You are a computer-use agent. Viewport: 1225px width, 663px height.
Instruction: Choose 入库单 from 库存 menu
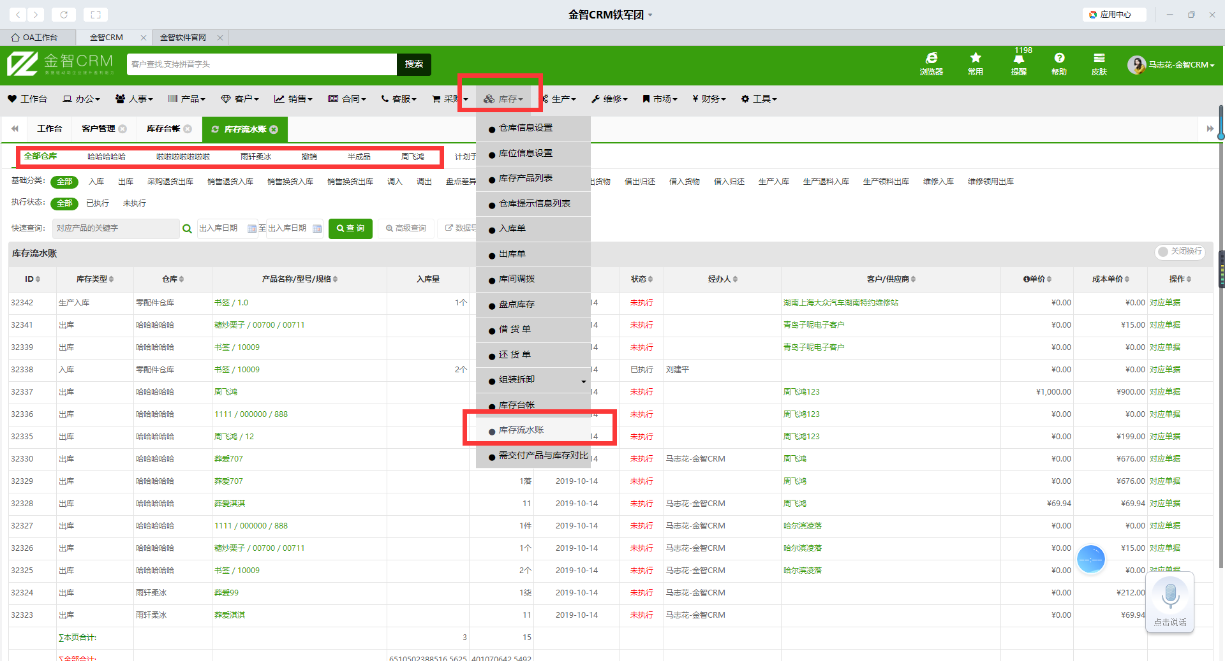coord(533,229)
